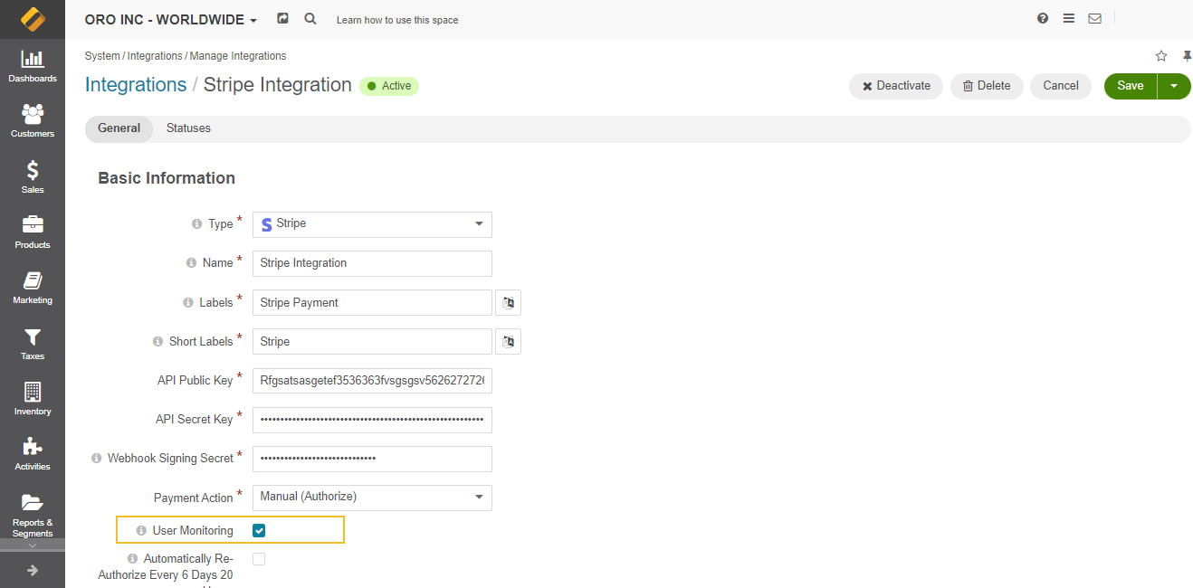The image size is (1193, 588).
Task: Switch to the General tab
Action: [119, 128]
